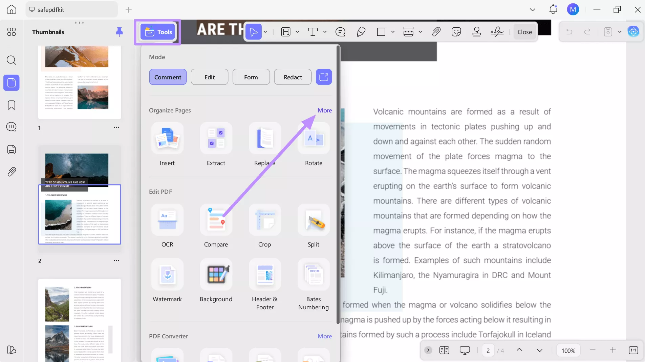Viewport: 645px width, 362px height.
Task: Select the Measure tool
Action: coord(408,32)
